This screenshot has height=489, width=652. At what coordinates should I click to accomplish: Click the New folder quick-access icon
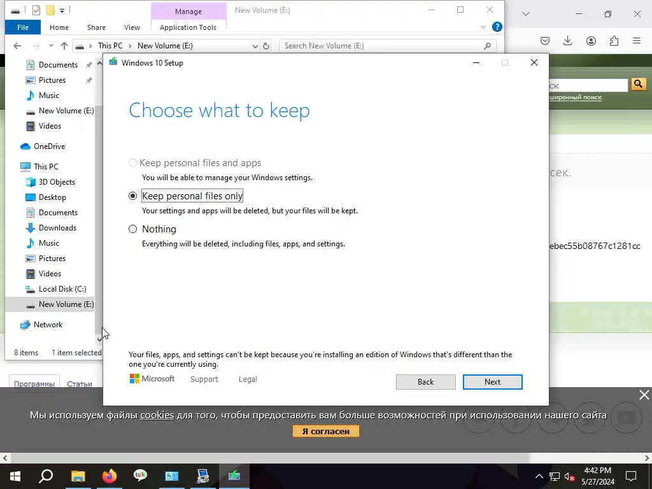tap(50, 10)
